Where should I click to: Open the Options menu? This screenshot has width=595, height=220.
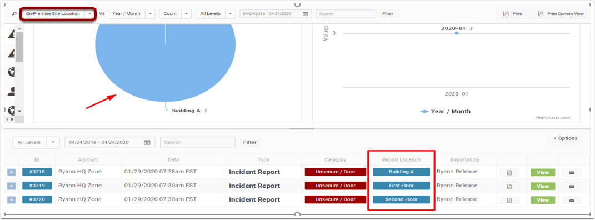tap(565, 138)
